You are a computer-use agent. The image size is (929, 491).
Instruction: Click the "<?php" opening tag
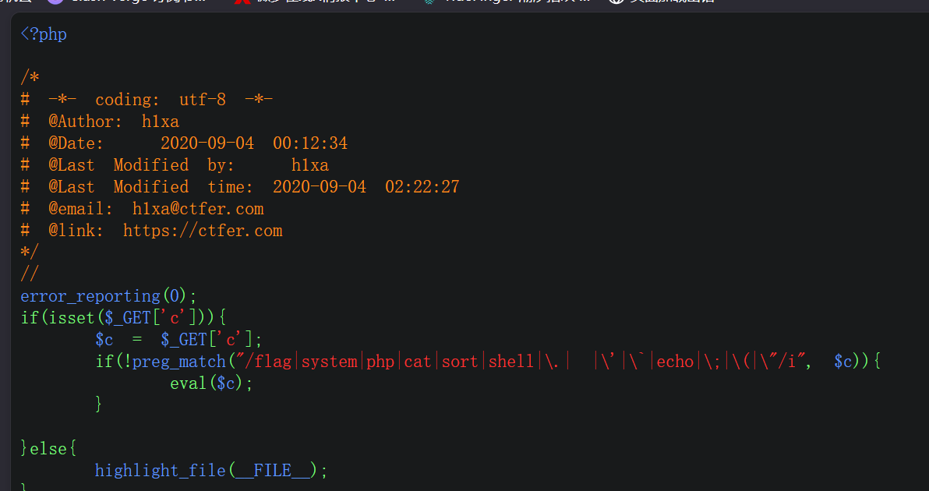pos(44,34)
